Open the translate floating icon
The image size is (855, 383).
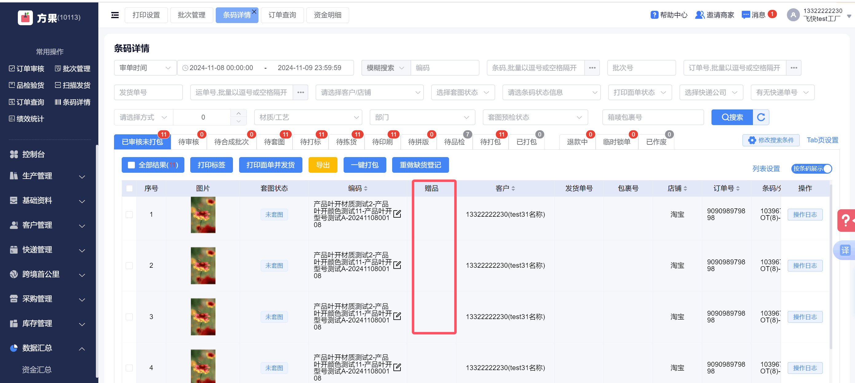click(x=845, y=250)
